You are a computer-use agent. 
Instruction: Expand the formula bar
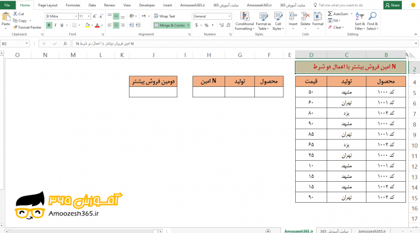pos(416,43)
